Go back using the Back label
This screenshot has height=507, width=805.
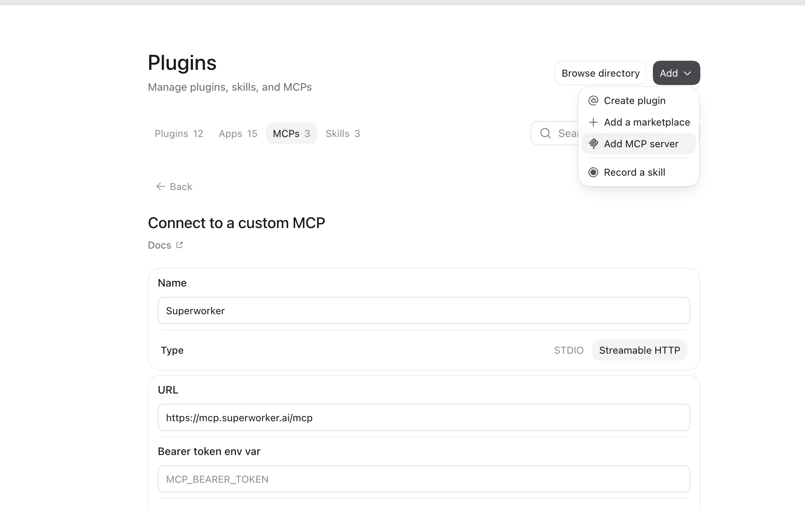[x=181, y=187]
